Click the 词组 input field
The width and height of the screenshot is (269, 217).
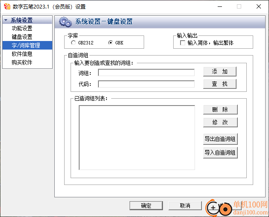[146, 73]
